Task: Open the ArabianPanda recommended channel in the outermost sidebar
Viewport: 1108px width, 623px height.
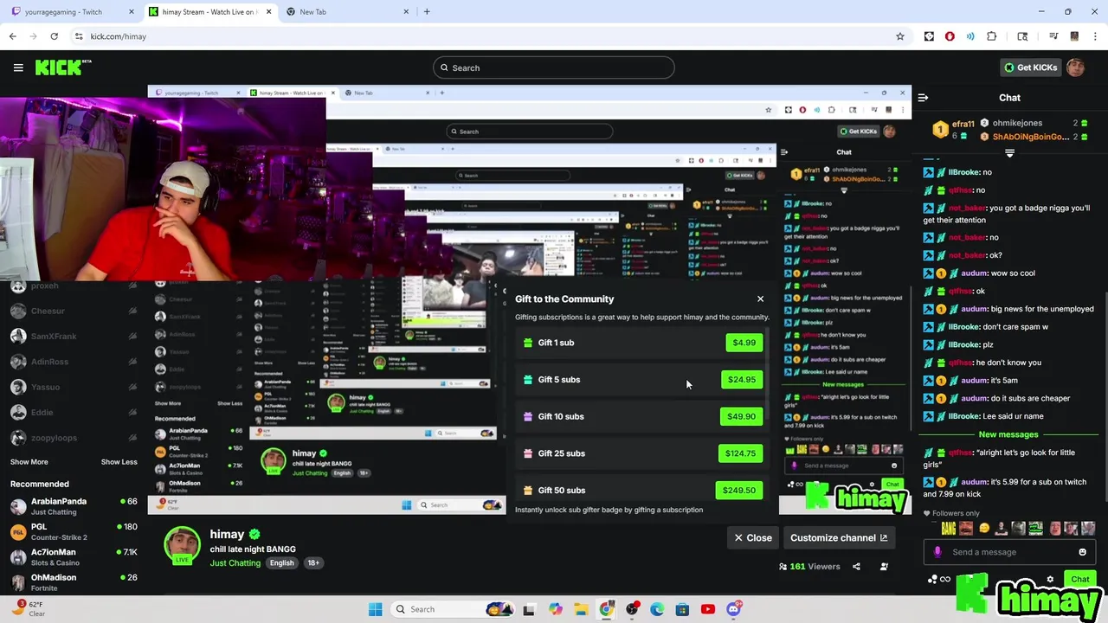Action: coord(74,506)
